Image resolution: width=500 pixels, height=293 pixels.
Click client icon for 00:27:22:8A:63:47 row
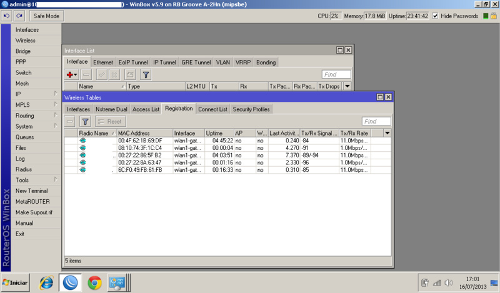(x=82, y=162)
